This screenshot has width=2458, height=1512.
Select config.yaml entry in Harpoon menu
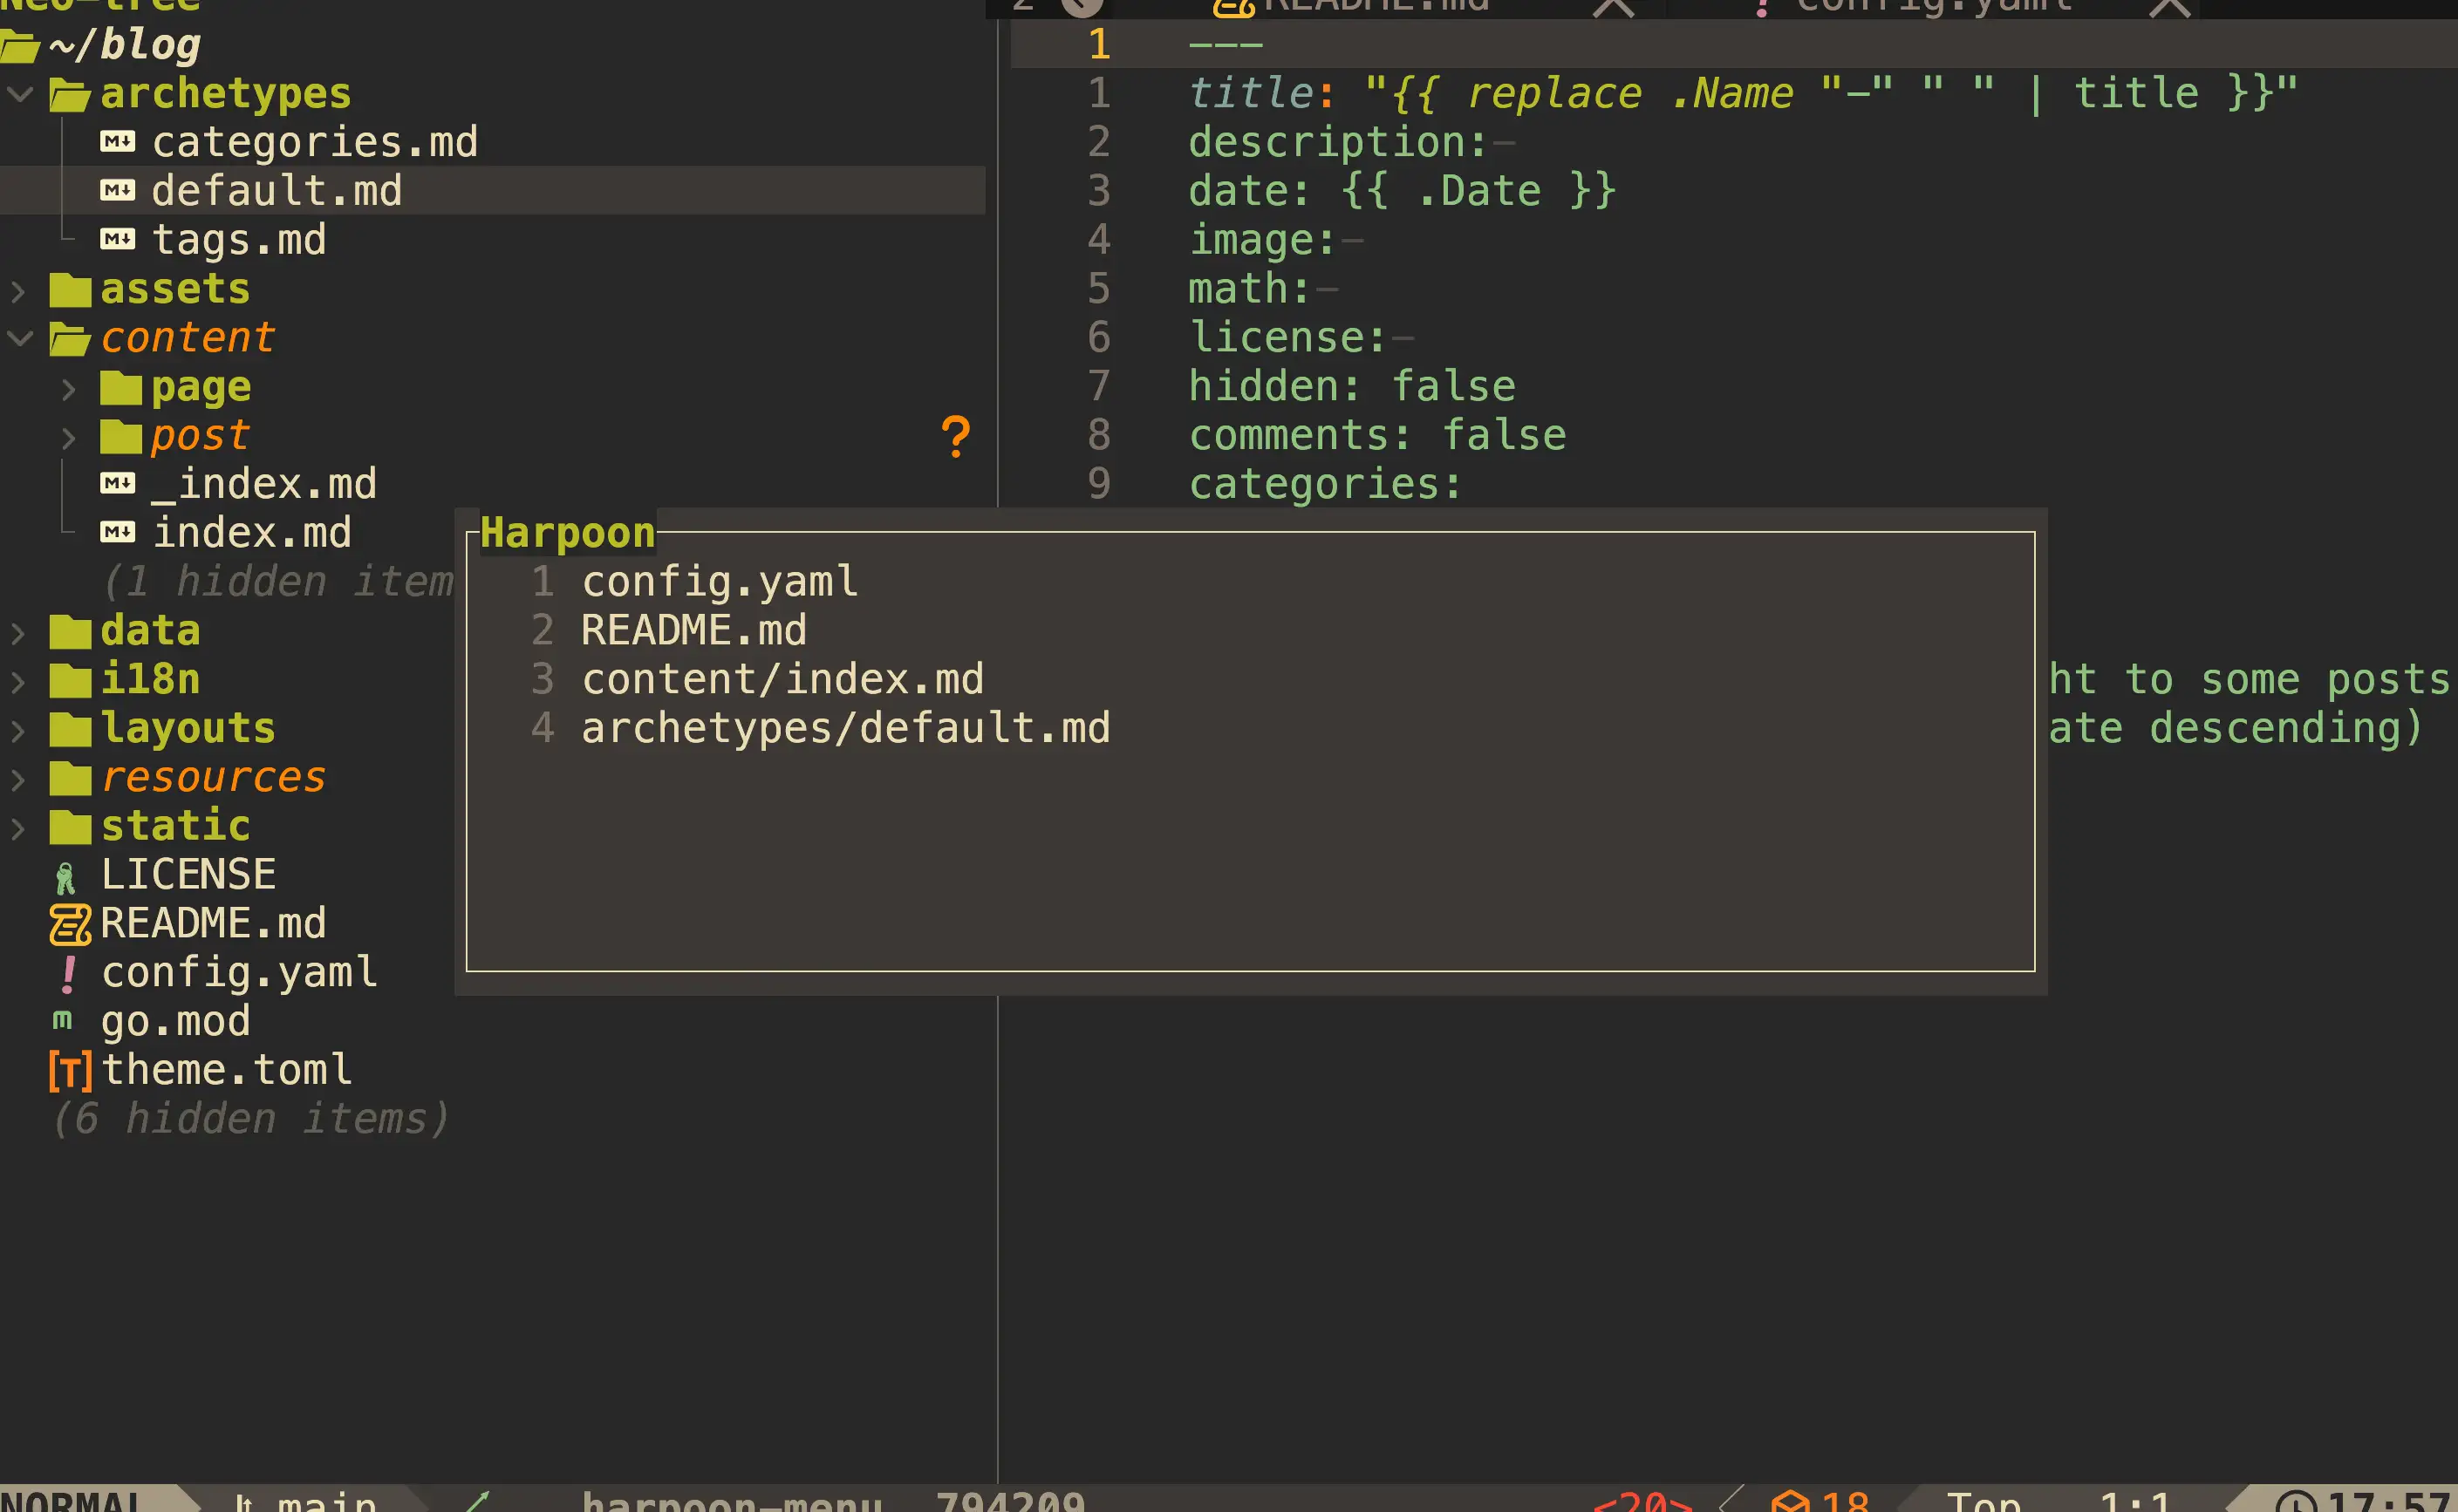[x=719, y=582]
